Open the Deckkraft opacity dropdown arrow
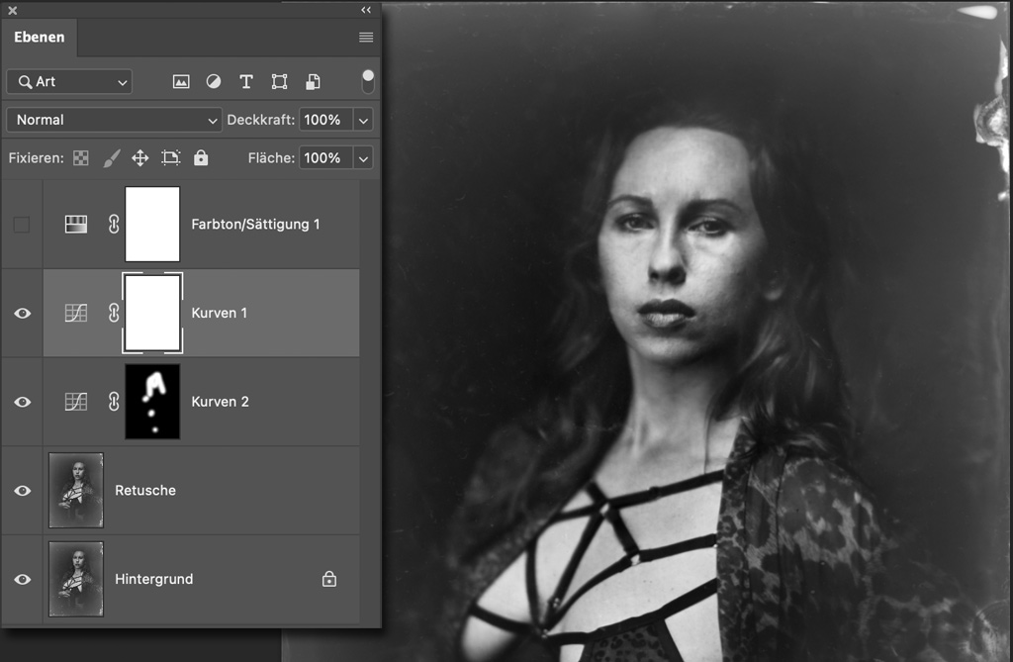This screenshot has width=1013, height=662. coord(363,120)
